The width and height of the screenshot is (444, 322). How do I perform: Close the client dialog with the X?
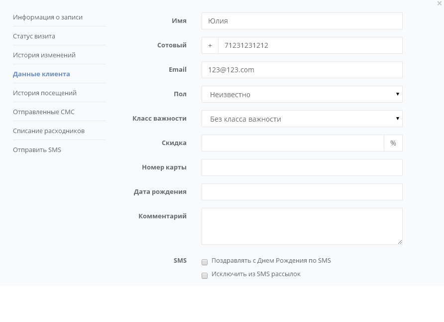click(x=439, y=3)
